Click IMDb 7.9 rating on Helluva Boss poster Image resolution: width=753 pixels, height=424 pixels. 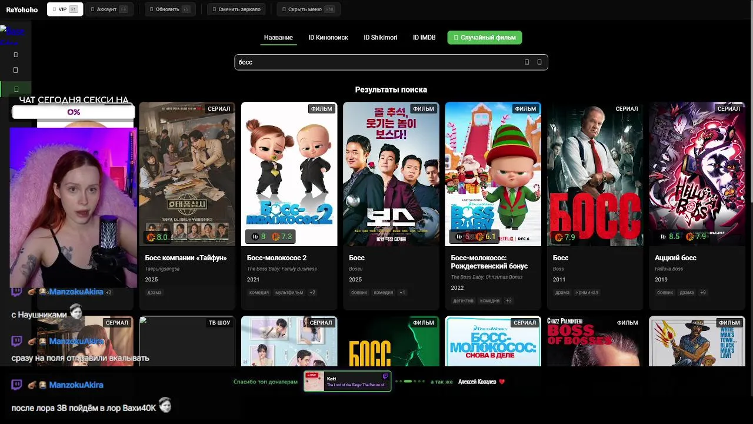[x=695, y=237]
